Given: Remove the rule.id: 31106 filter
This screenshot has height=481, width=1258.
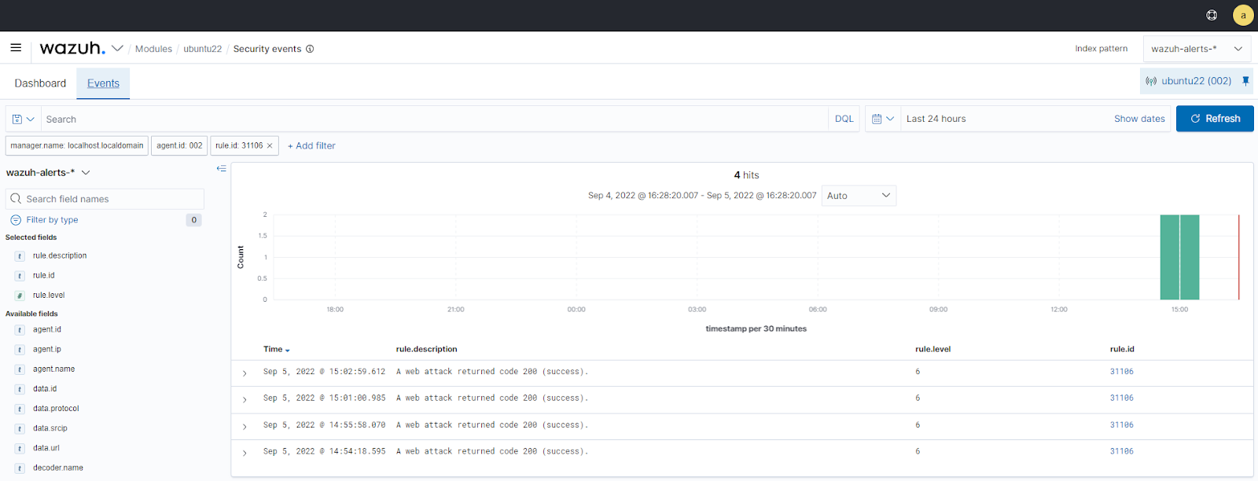Looking at the screenshot, I should pos(270,145).
